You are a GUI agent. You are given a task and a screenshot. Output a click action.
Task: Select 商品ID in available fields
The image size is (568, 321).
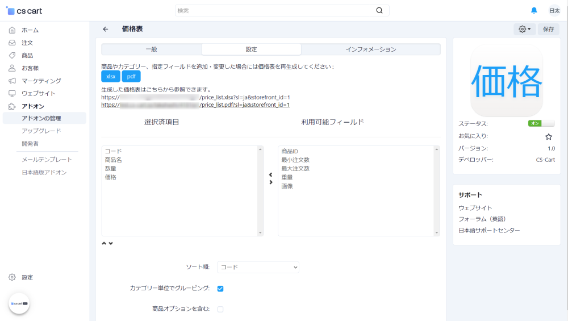290,151
